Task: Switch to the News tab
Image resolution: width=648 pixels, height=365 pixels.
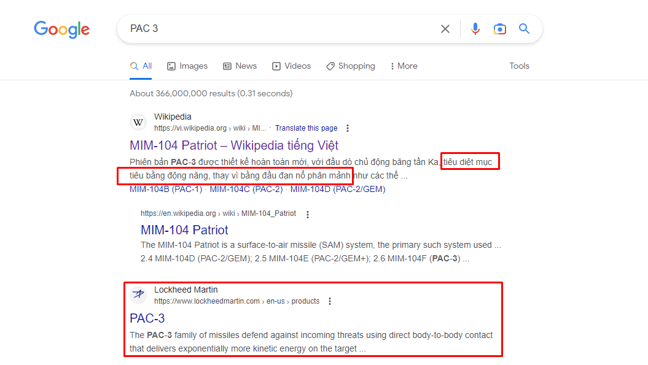Action: [240, 66]
